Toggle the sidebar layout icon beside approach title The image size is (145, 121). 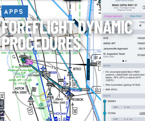[x=144, y=7]
